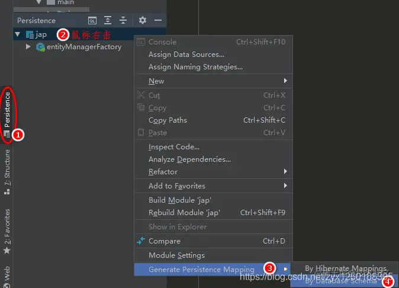The width and height of the screenshot is (399, 288).
Task: Select By Database Schema submenu item
Action: [345, 281]
